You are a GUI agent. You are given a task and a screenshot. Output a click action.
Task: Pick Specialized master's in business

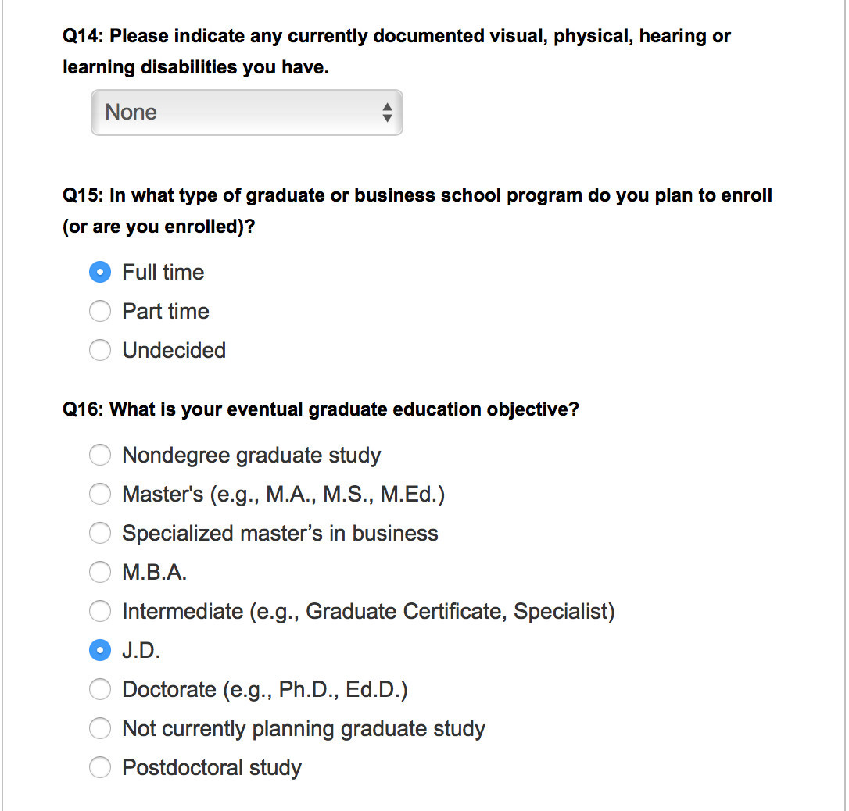[x=100, y=533]
